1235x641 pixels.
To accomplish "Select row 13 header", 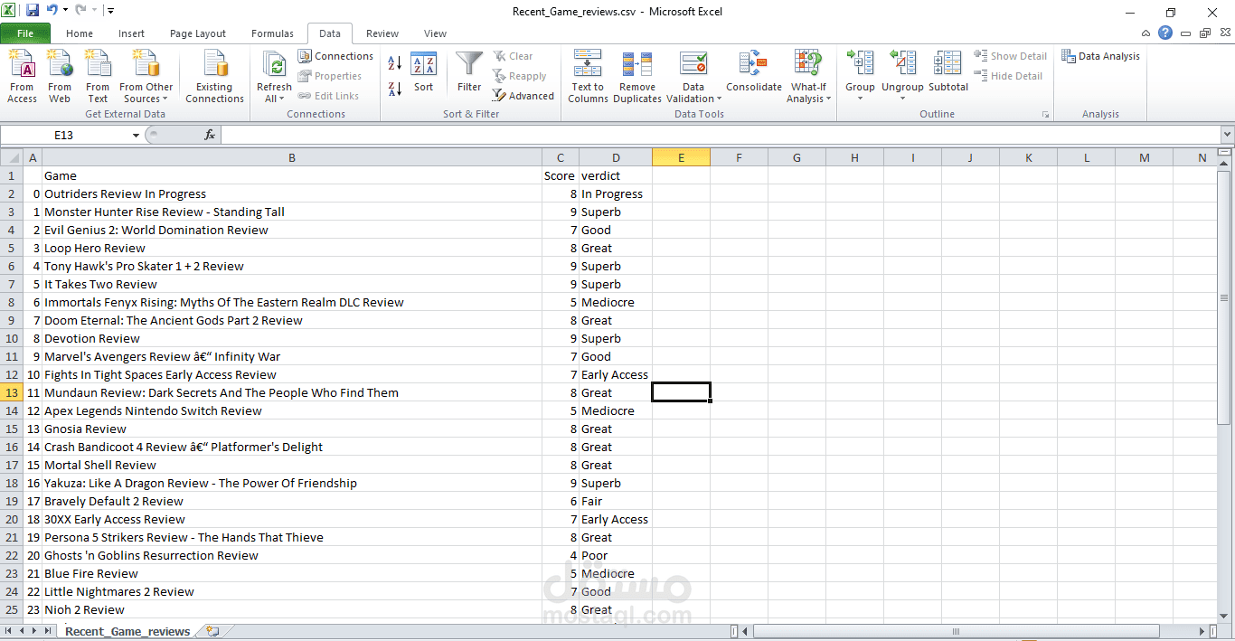I will point(13,392).
